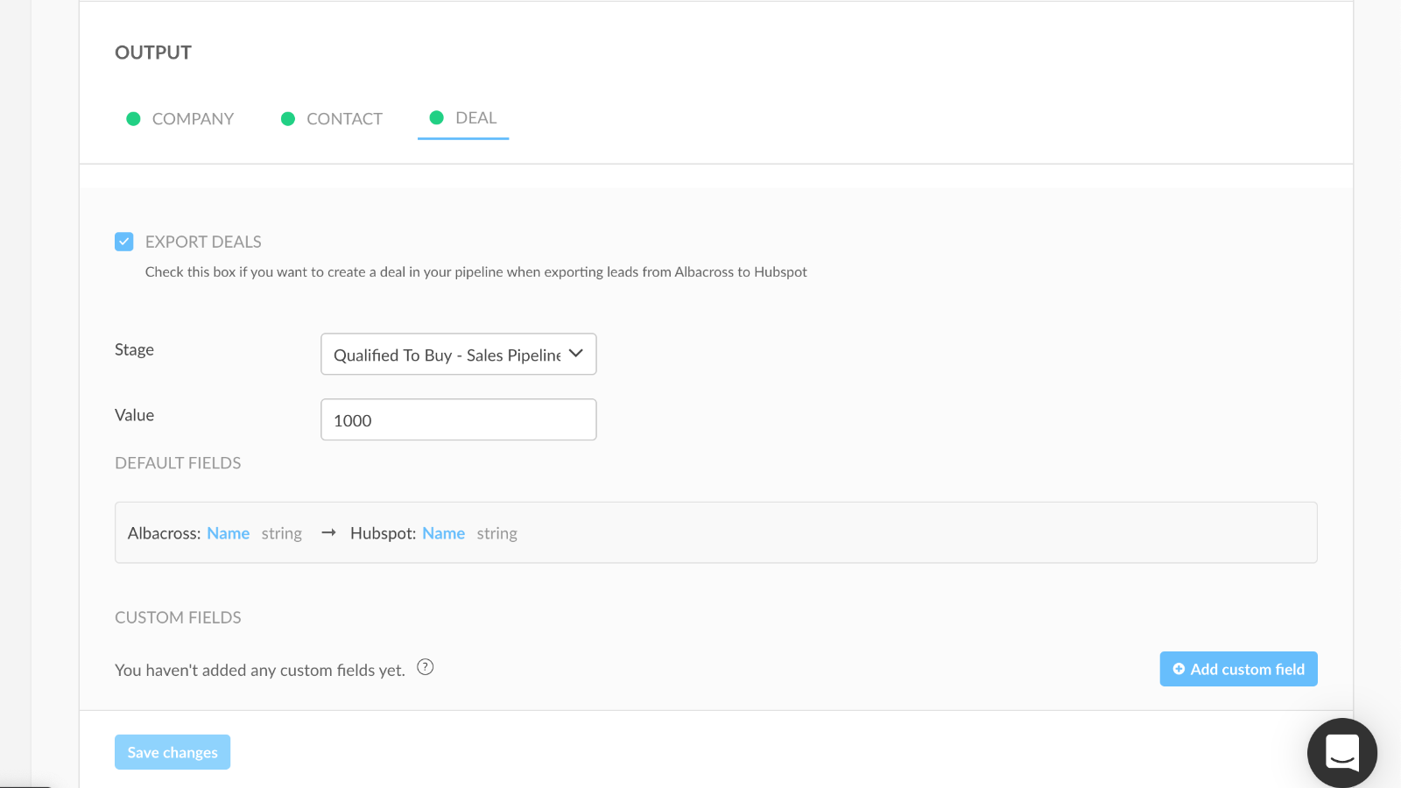
Task: Click the chevron arrow in Stage selector
Action: 575,354
